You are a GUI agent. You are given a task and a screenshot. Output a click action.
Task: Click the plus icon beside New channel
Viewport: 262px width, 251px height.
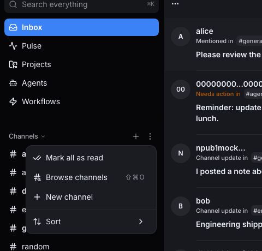(x=37, y=197)
